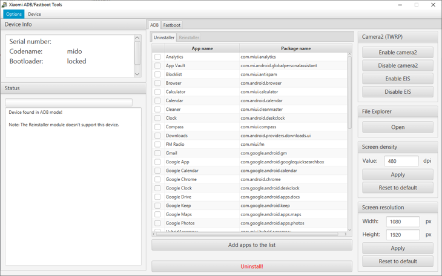Toggle the Gmail app checkbox
Screen dimensions: 442x276
157,153
